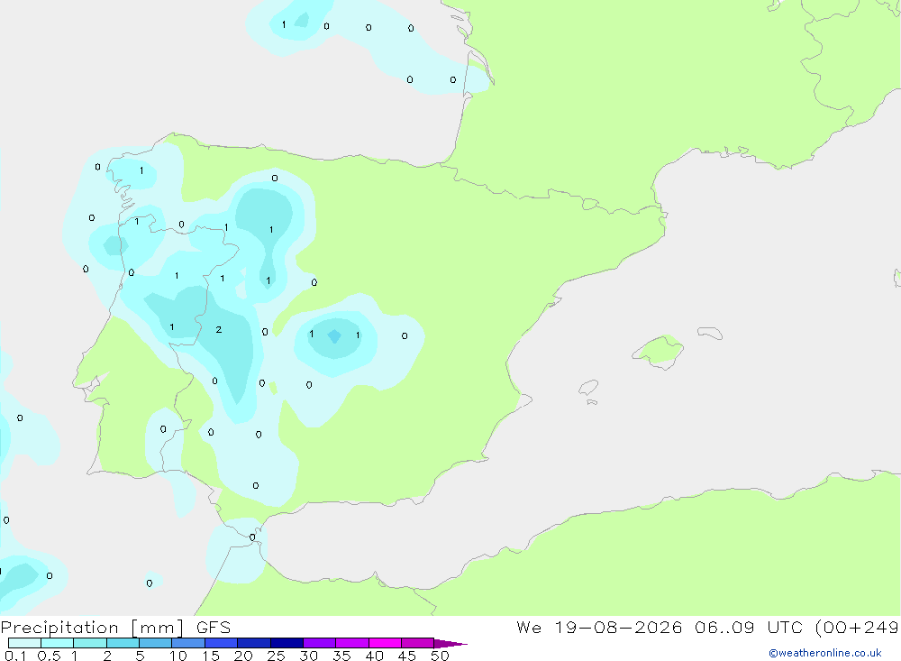The width and height of the screenshot is (901, 661).
Task: Click the '0.1' legend scale label
Action: (15, 656)
